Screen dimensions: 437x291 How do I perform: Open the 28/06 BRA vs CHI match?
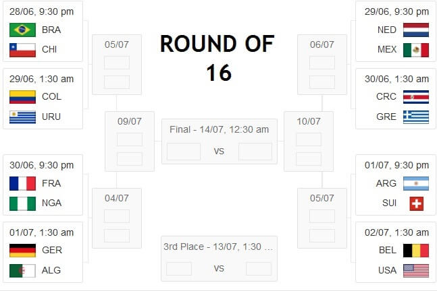[43, 31]
